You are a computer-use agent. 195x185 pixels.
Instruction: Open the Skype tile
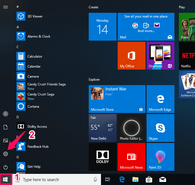coord(161,128)
